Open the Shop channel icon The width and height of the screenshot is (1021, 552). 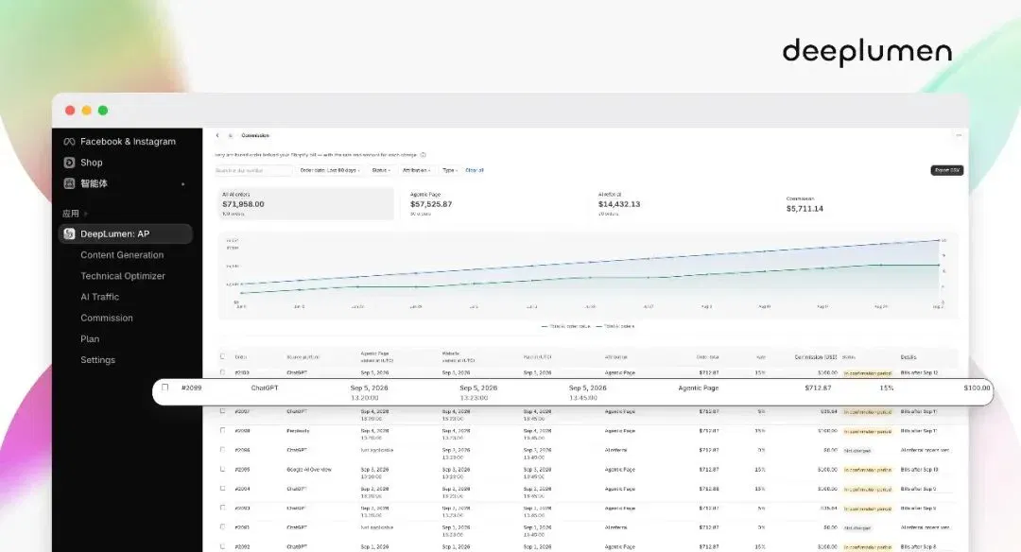(x=69, y=162)
